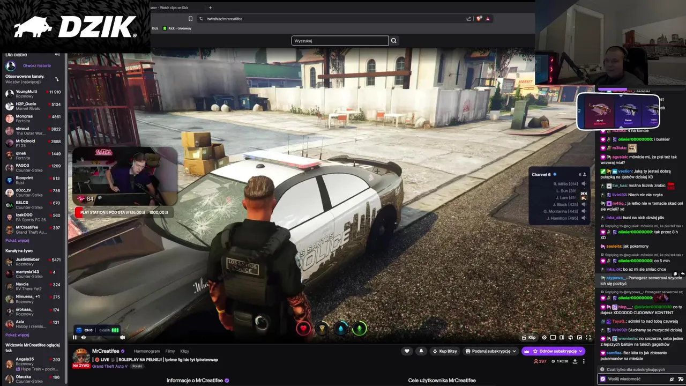Click Kup Bitsy button
Image resolution: width=686 pixels, height=386 pixels.
445,351
